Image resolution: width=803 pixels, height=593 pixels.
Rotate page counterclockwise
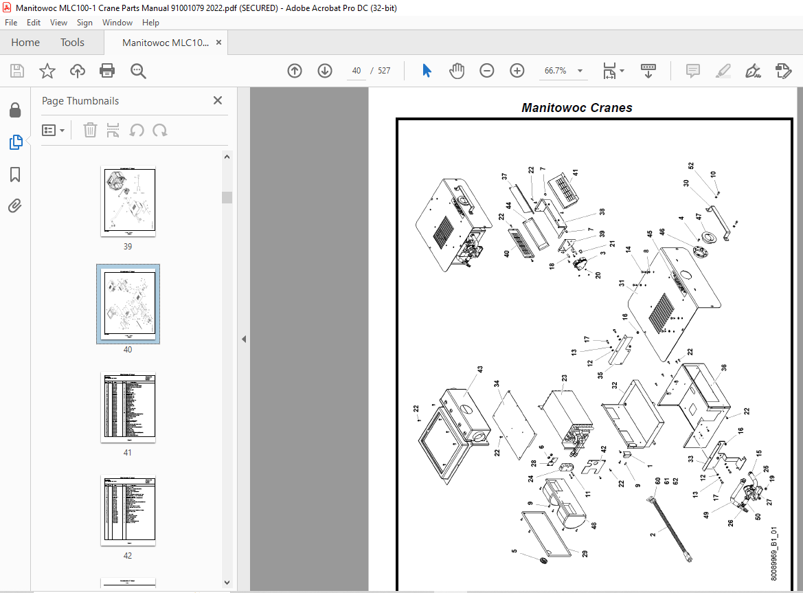[x=136, y=131]
